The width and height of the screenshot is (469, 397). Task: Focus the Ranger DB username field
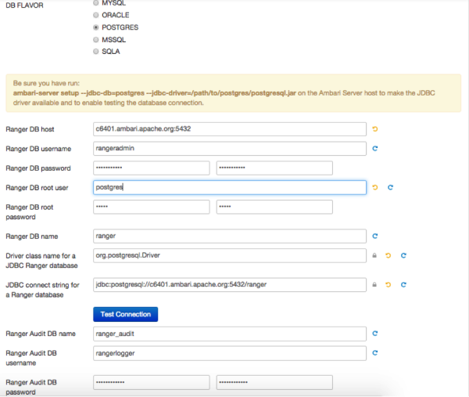pos(230,149)
